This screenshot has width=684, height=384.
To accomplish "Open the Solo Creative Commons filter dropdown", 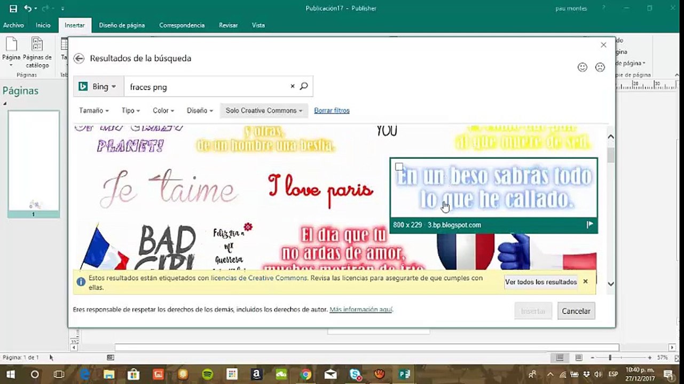I will (264, 110).
